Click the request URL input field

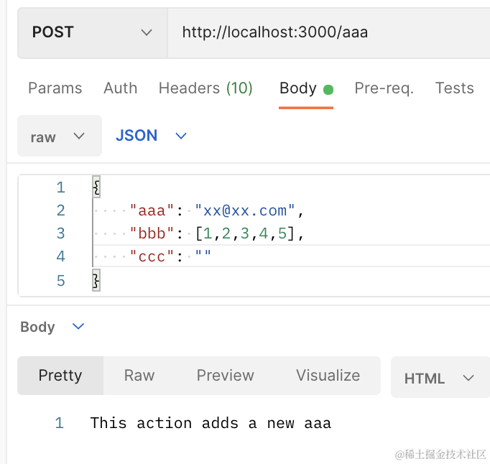click(327, 32)
